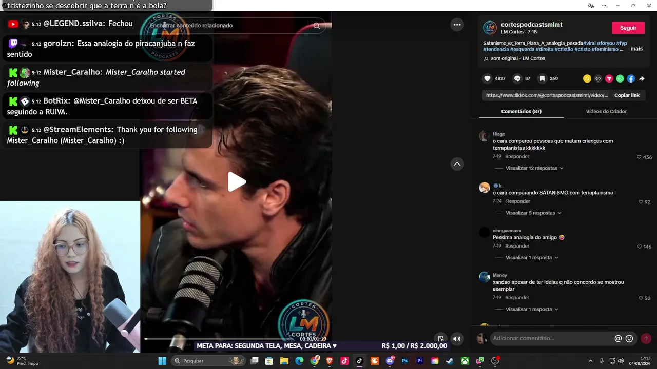The image size is (657, 369).
Task: Open the cortespodcastsmlmt profile name
Action: 532,25
